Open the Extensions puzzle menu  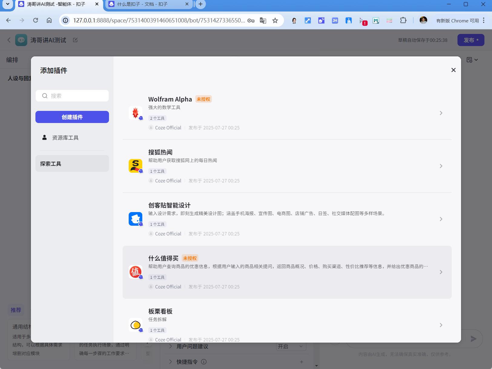pos(403,21)
